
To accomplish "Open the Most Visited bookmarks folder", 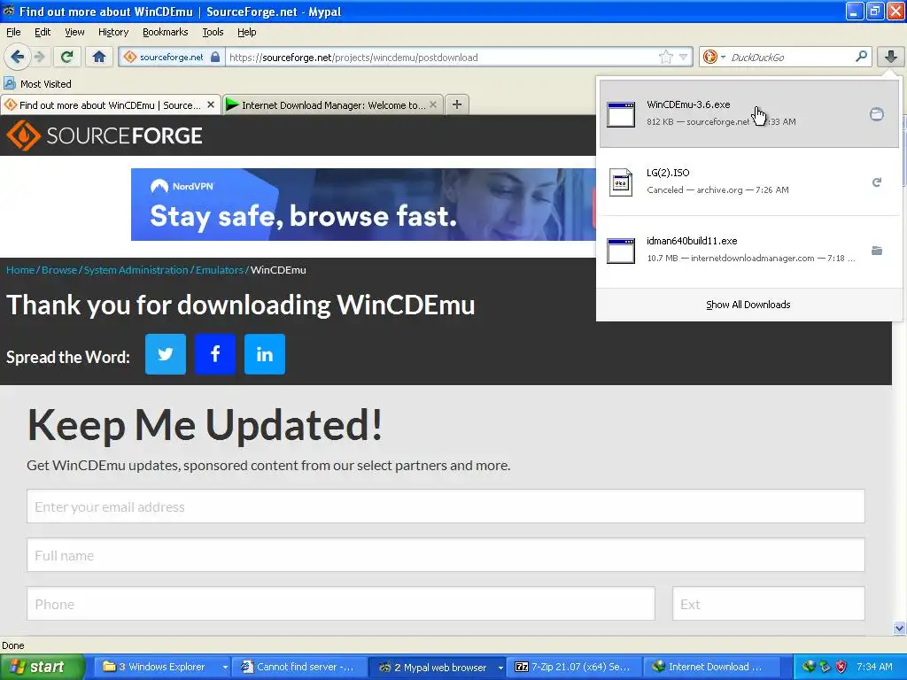I will click(37, 84).
